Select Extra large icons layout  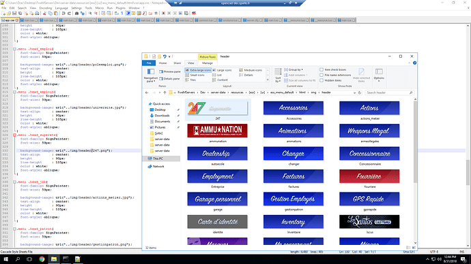[198, 70]
